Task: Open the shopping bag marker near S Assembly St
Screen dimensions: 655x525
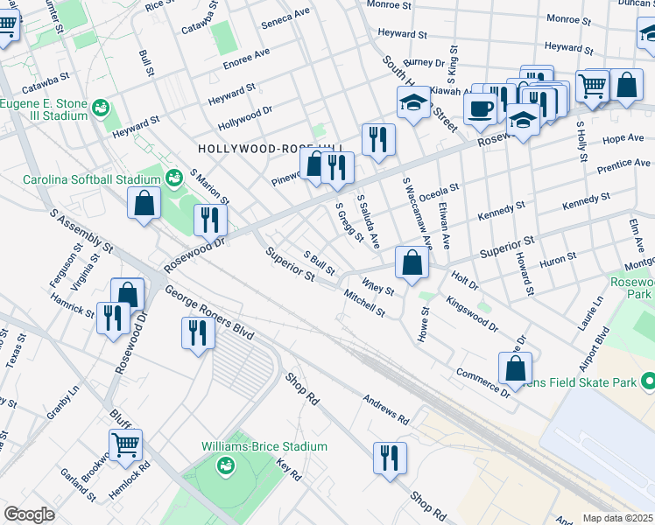Action: pyautogui.click(x=128, y=295)
